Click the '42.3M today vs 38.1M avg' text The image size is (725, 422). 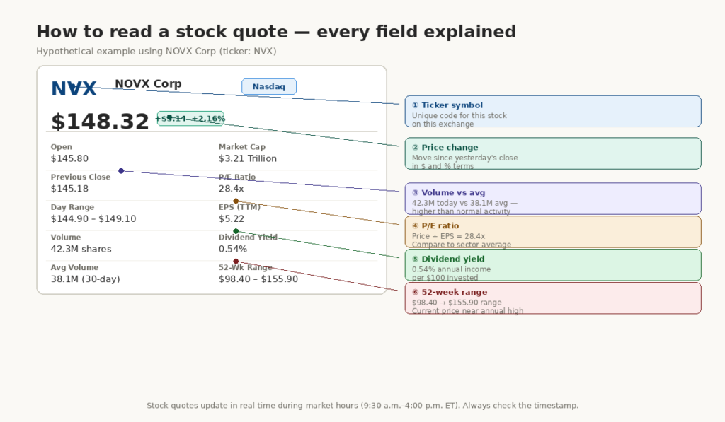pos(462,203)
